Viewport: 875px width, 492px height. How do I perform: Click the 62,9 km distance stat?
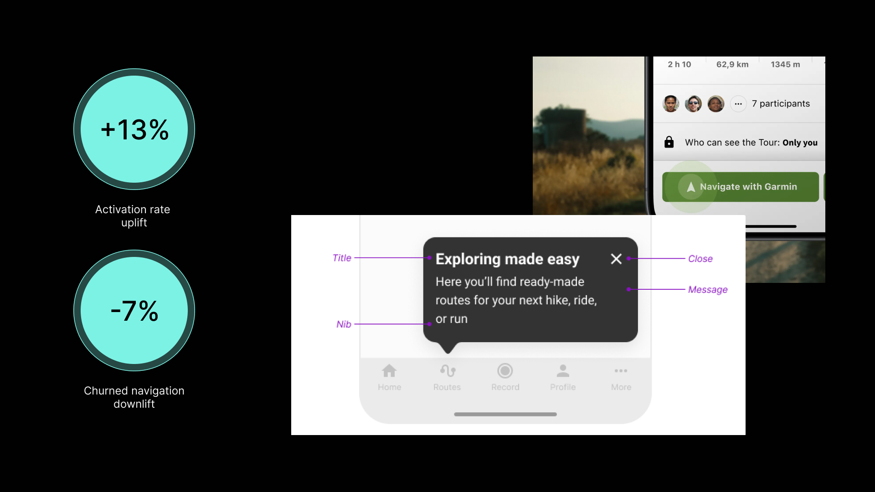click(x=732, y=64)
